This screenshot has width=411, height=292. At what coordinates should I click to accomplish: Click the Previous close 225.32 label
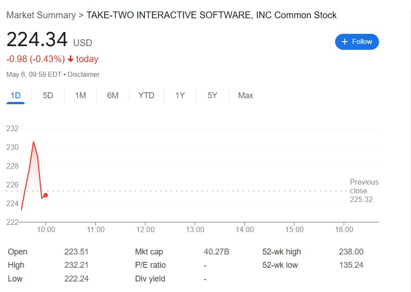(364, 191)
